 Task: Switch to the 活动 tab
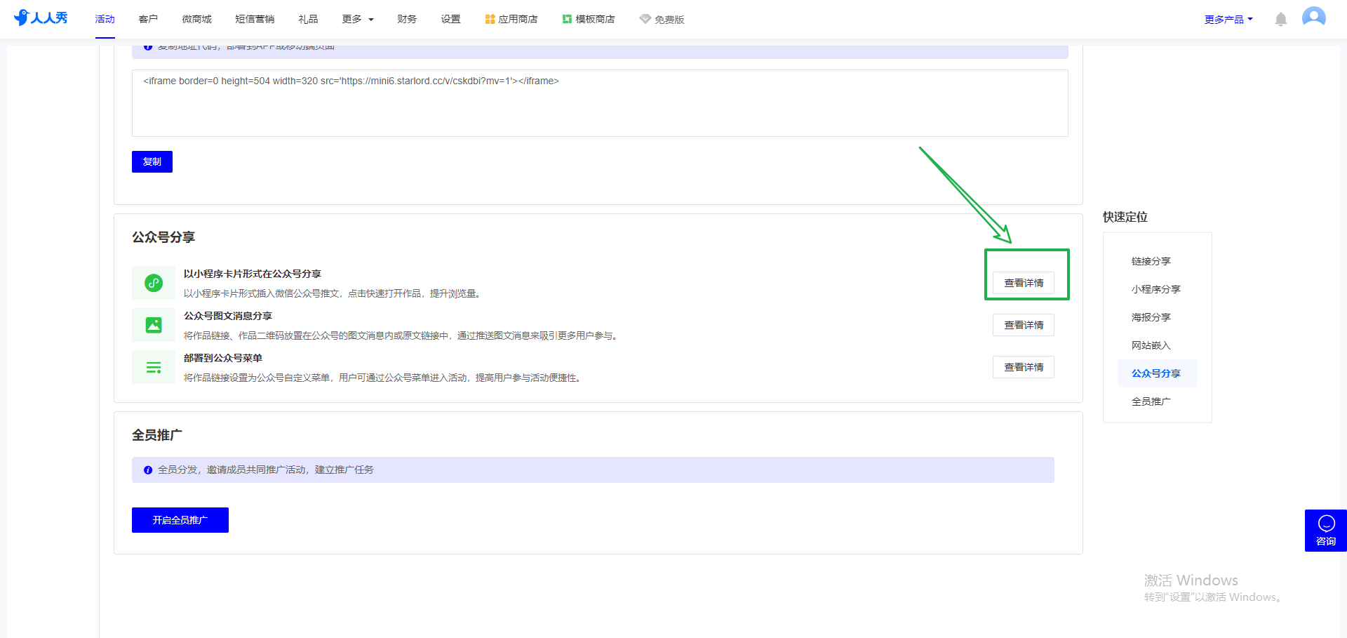point(105,19)
